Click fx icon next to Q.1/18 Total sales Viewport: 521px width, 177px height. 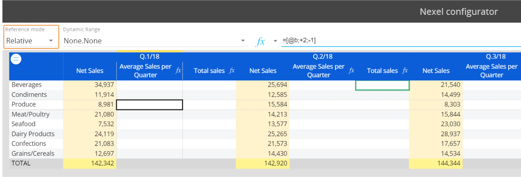tap(232, 71)
